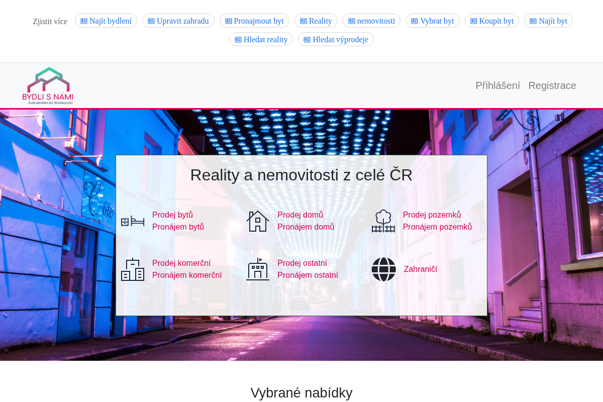This screenshot has width=603, height=402.
Task: Open the Přihlášení login page
Action: [x=498, y=85]
